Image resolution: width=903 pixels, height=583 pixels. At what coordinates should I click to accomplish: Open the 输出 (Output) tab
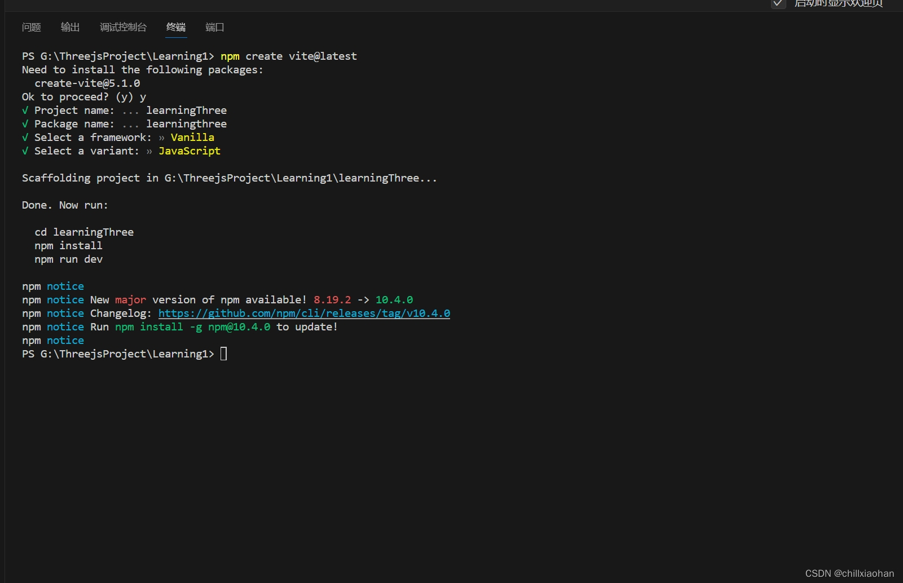tap(71, 27)
